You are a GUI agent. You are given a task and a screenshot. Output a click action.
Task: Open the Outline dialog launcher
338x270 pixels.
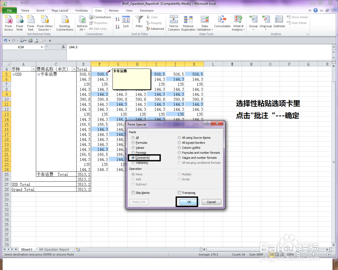[x=308, y=34]
